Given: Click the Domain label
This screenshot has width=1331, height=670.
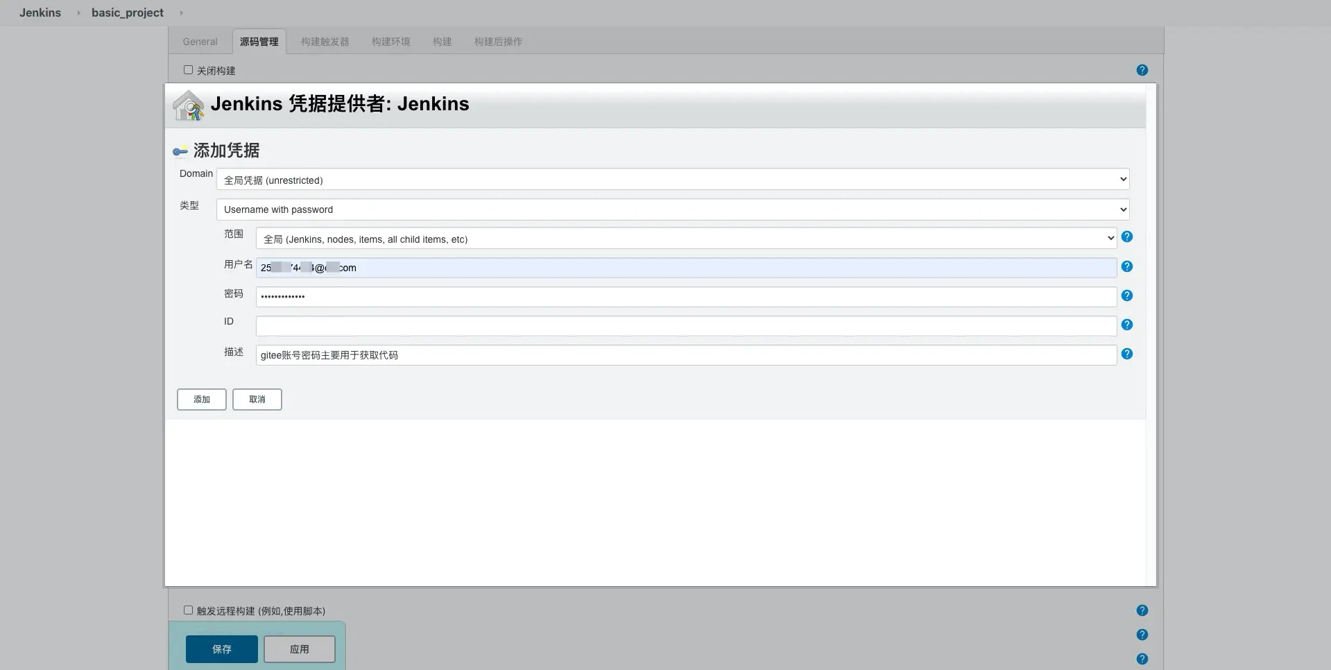Looking at the screenshot, I should click(x=196, y=173).
